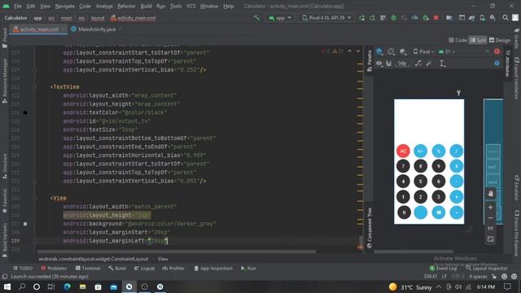Click the Debug app bug icon
521x293 pixels.
pos(393,18)
